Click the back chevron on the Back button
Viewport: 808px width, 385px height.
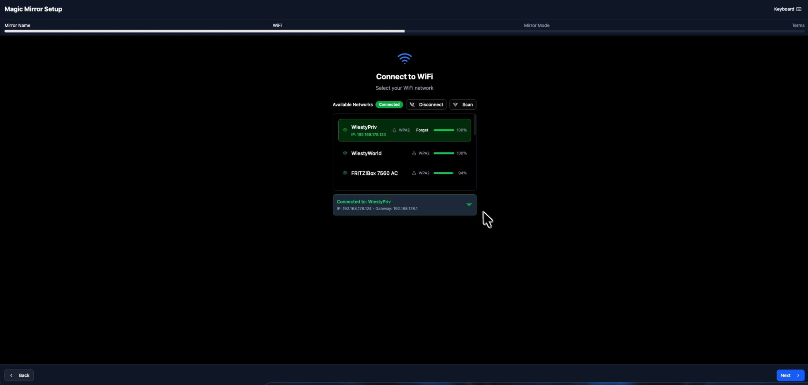[12, 375]
